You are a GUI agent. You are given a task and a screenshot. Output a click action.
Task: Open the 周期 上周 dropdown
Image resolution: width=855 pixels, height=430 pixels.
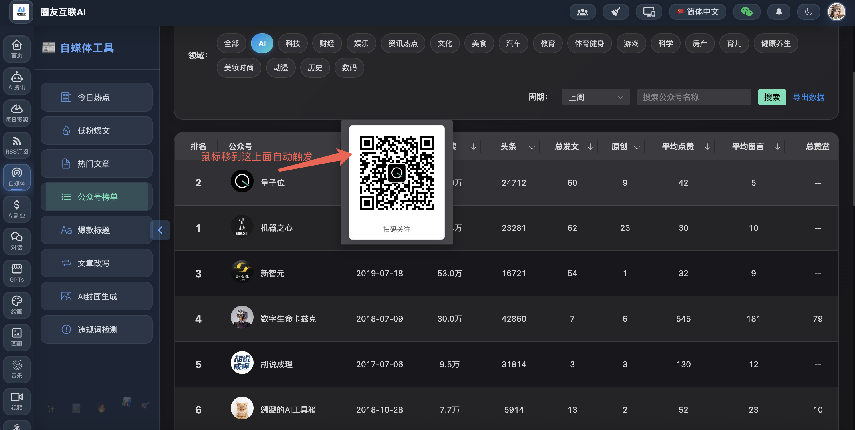[595, 97]
